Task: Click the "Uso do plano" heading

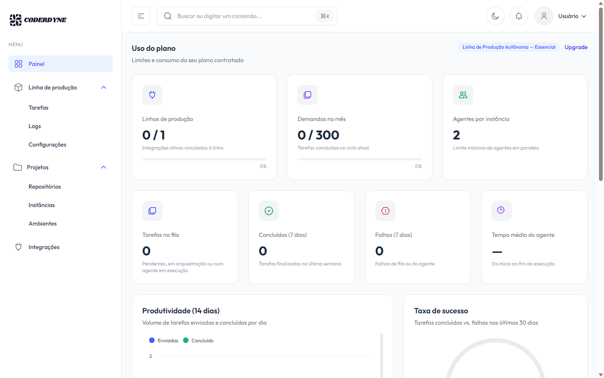Action: [x=154, y=48]
